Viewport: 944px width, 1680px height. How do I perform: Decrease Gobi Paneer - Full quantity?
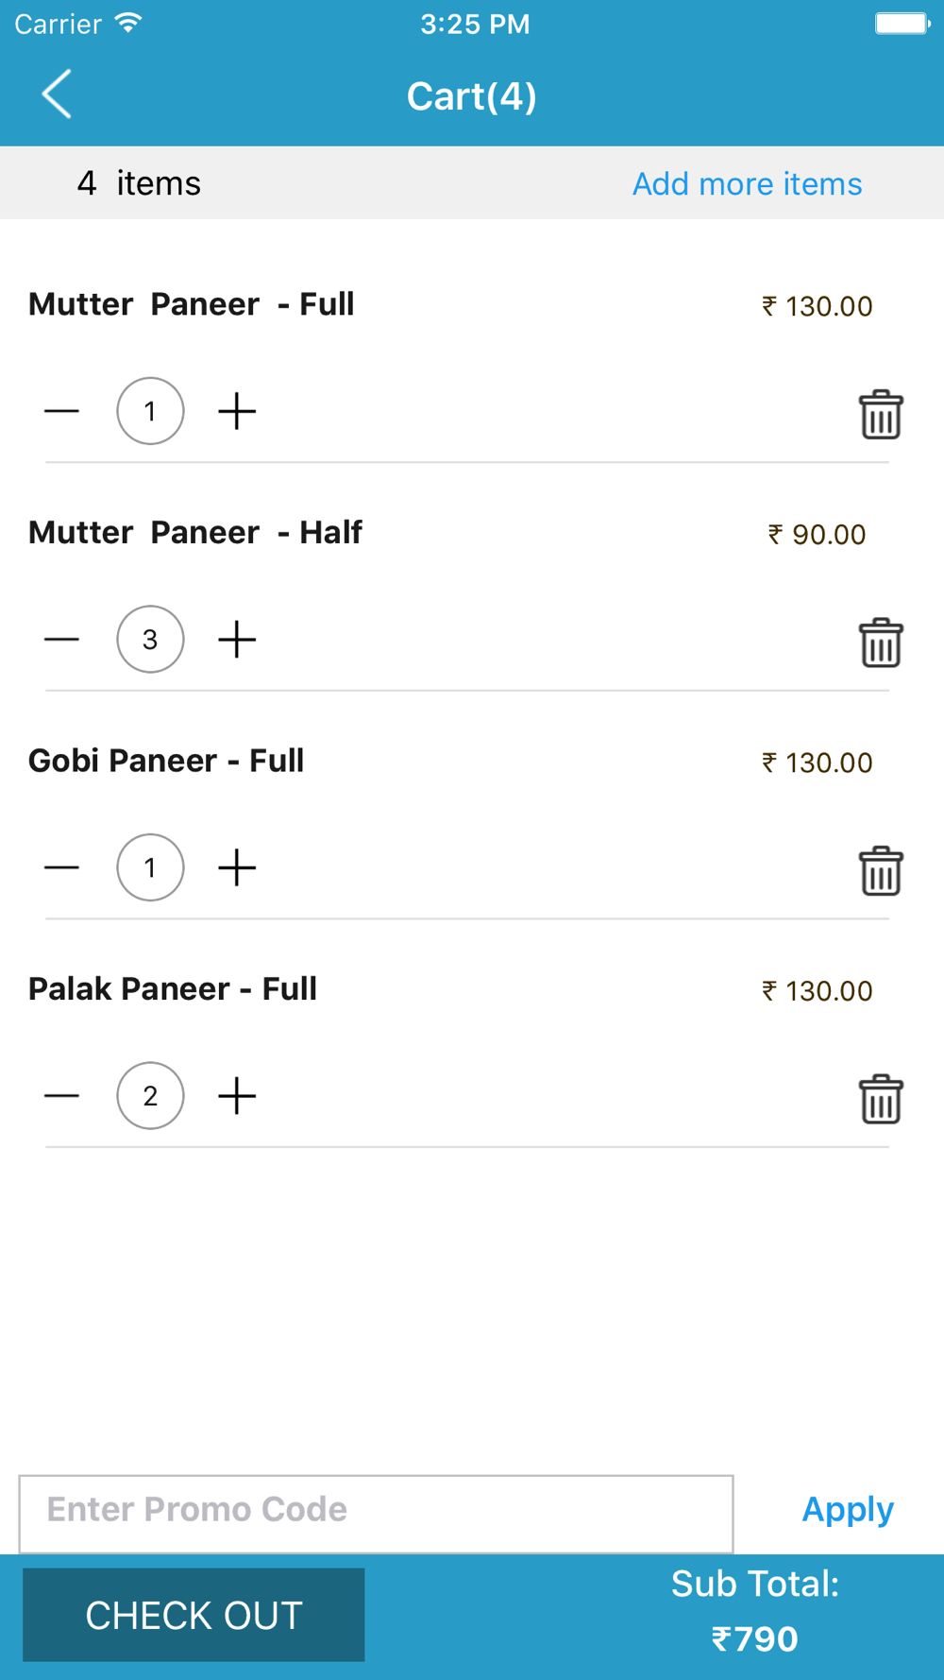pyautogui.click(x=62, y=867)
